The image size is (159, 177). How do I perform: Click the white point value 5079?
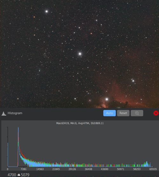[x=25, y=175]
